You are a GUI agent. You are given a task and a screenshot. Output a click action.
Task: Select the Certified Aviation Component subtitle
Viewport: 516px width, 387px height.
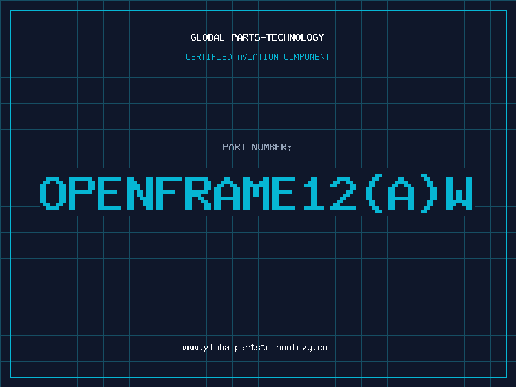coord(257,57)
